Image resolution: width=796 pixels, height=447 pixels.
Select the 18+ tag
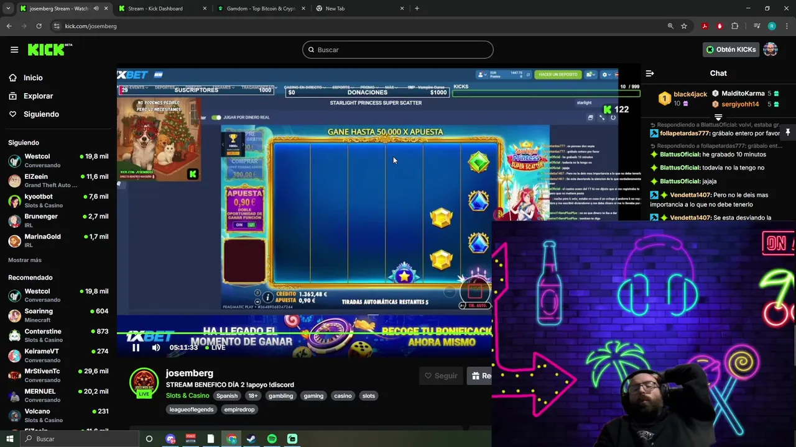point(253,395)
